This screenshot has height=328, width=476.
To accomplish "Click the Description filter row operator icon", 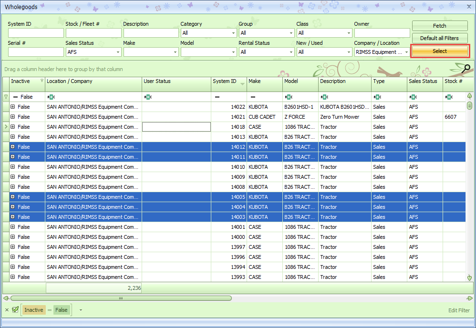I will tap(324, 97).
